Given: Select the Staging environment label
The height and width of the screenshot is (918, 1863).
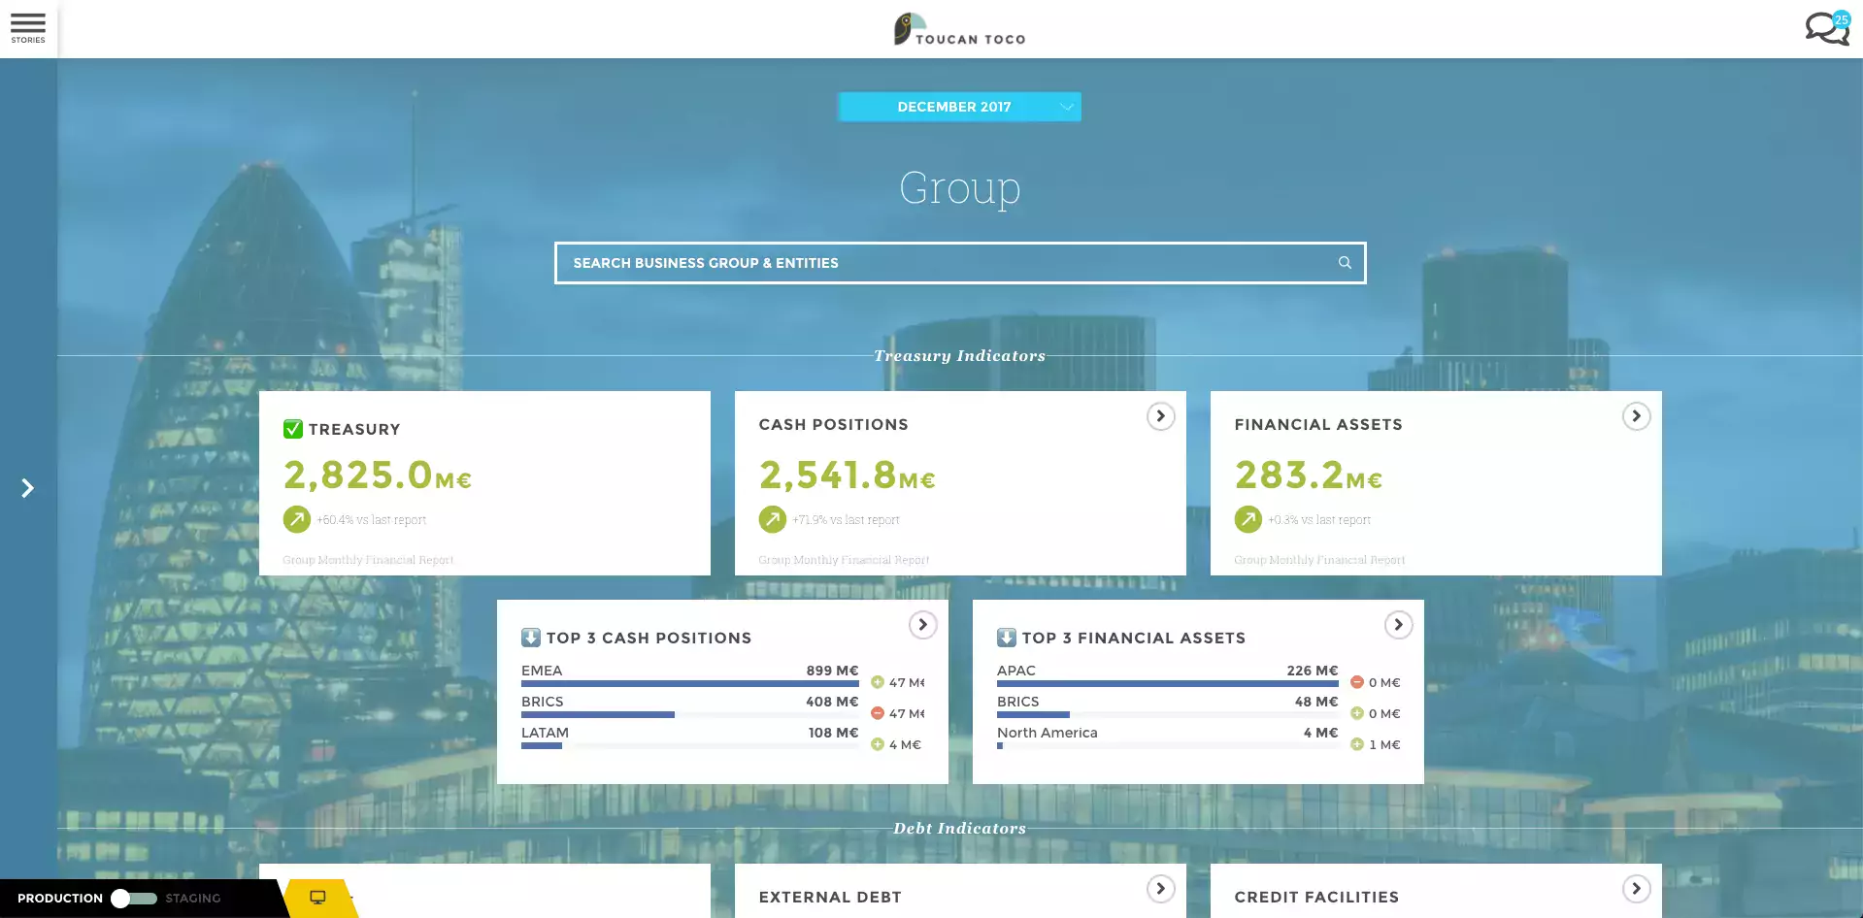Looking at the screenshot, I should [x=193, y=899].
